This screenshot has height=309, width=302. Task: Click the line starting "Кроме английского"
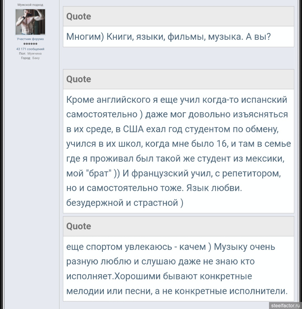[x=177, y=100]
